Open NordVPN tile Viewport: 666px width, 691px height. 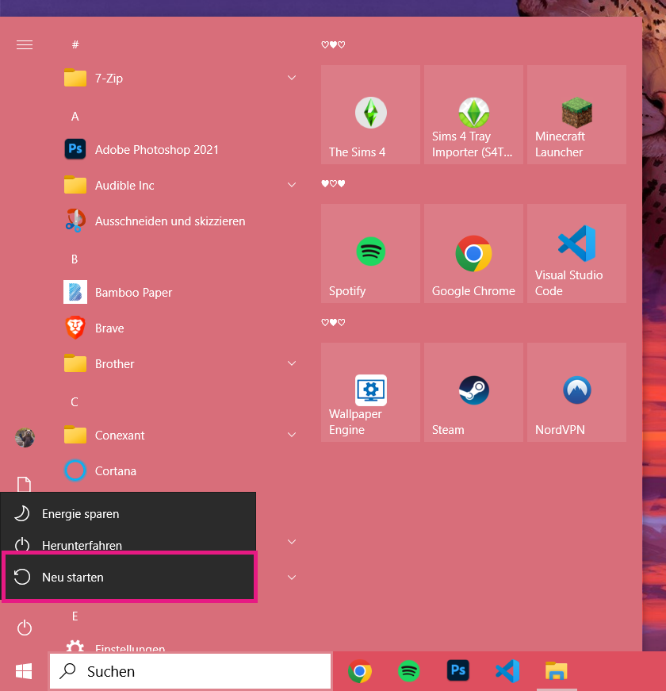tap(576, 392)
